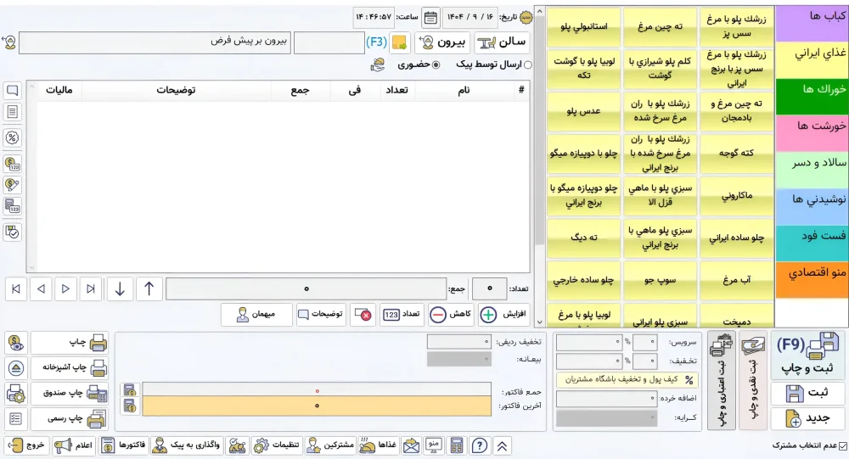Open تنظیمات settings button
Screen dimensions: 849x459
(277, 445)
